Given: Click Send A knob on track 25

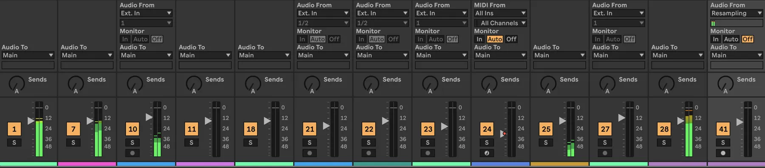Looking at the screenshot, I should (548, 84).
